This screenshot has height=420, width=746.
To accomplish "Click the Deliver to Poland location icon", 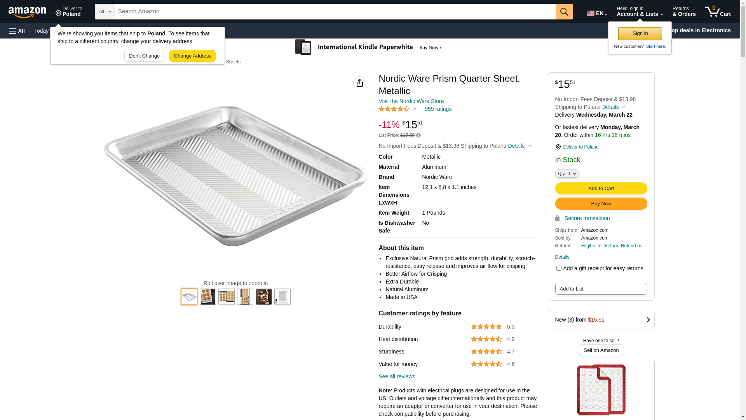I will click(x=558, y=147).
